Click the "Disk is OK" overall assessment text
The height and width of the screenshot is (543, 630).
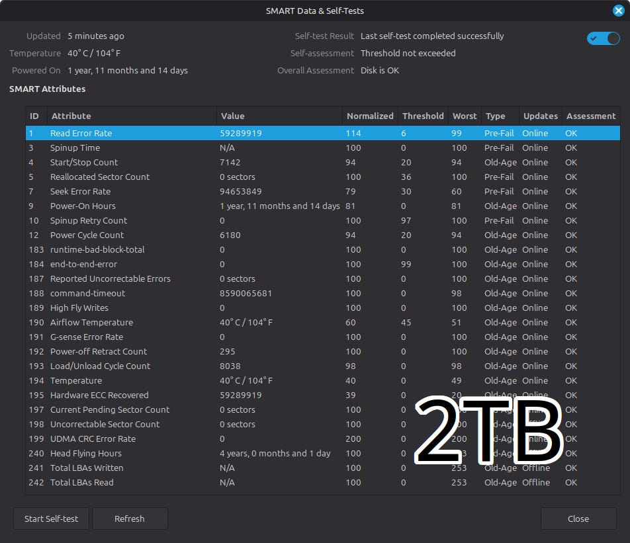click(x=380, y=70)
